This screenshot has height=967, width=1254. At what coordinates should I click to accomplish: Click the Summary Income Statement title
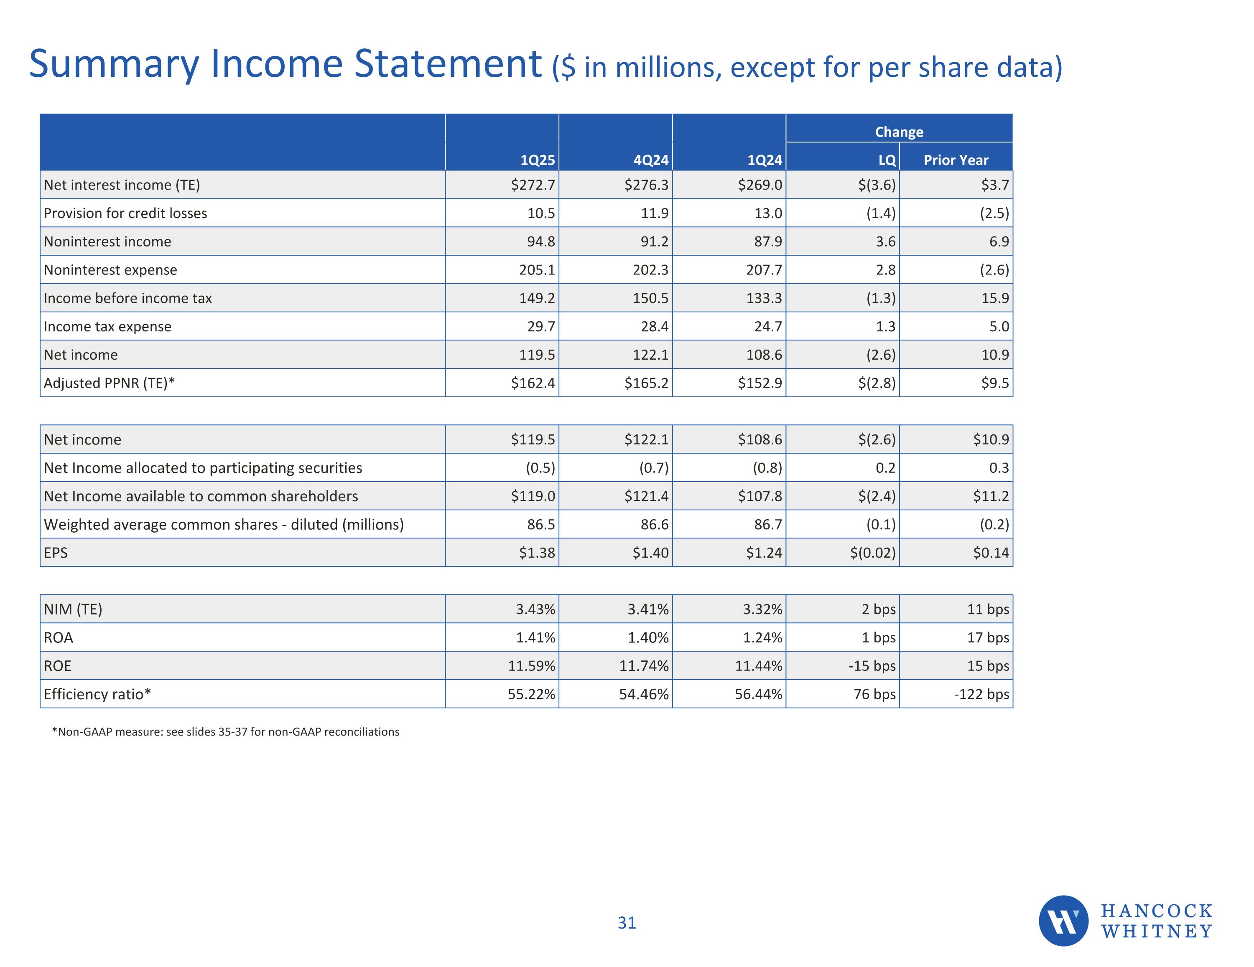click(x=285, y=64)
